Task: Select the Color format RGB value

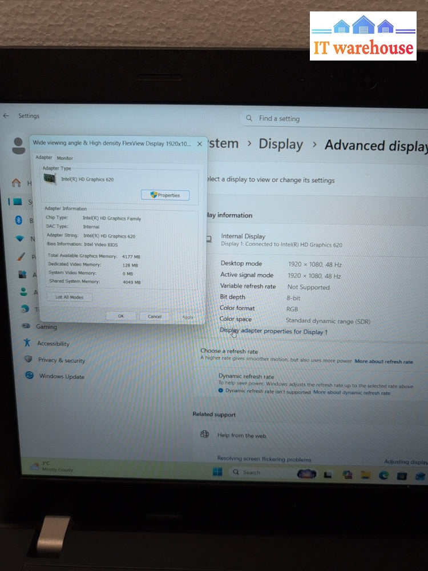Action: pos(292,309)
